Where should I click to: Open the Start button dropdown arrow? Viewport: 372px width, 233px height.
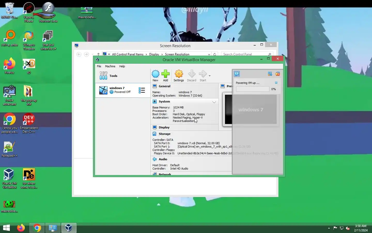point(210,76)
